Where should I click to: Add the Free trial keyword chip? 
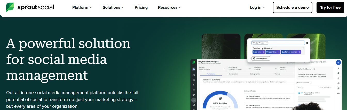(x=259, y=52)
